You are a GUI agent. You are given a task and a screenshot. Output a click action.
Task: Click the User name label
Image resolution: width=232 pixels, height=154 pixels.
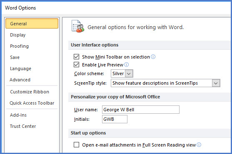pyautogui.click(x=86, y=110)
